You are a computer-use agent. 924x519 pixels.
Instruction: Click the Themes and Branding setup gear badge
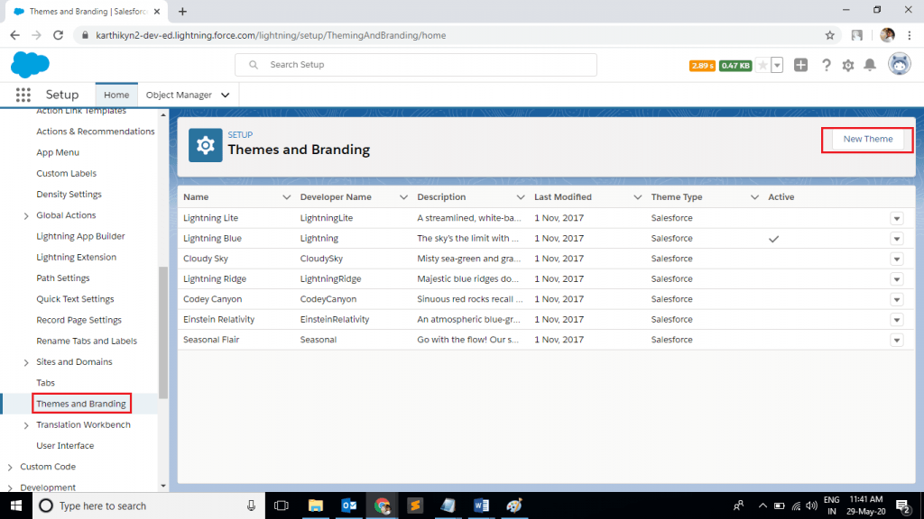tap(205, 144)
